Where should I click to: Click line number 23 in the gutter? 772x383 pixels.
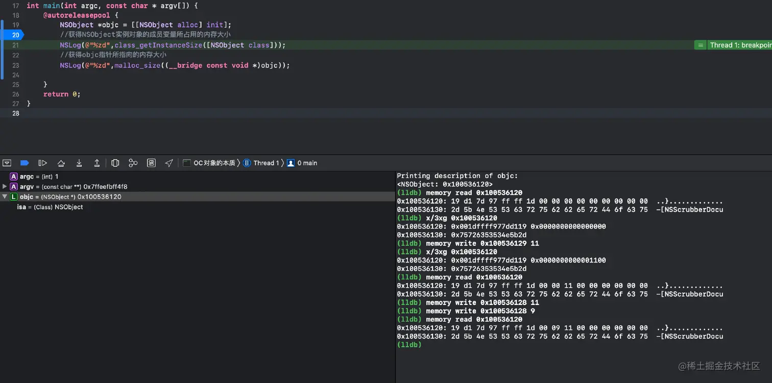15,65
